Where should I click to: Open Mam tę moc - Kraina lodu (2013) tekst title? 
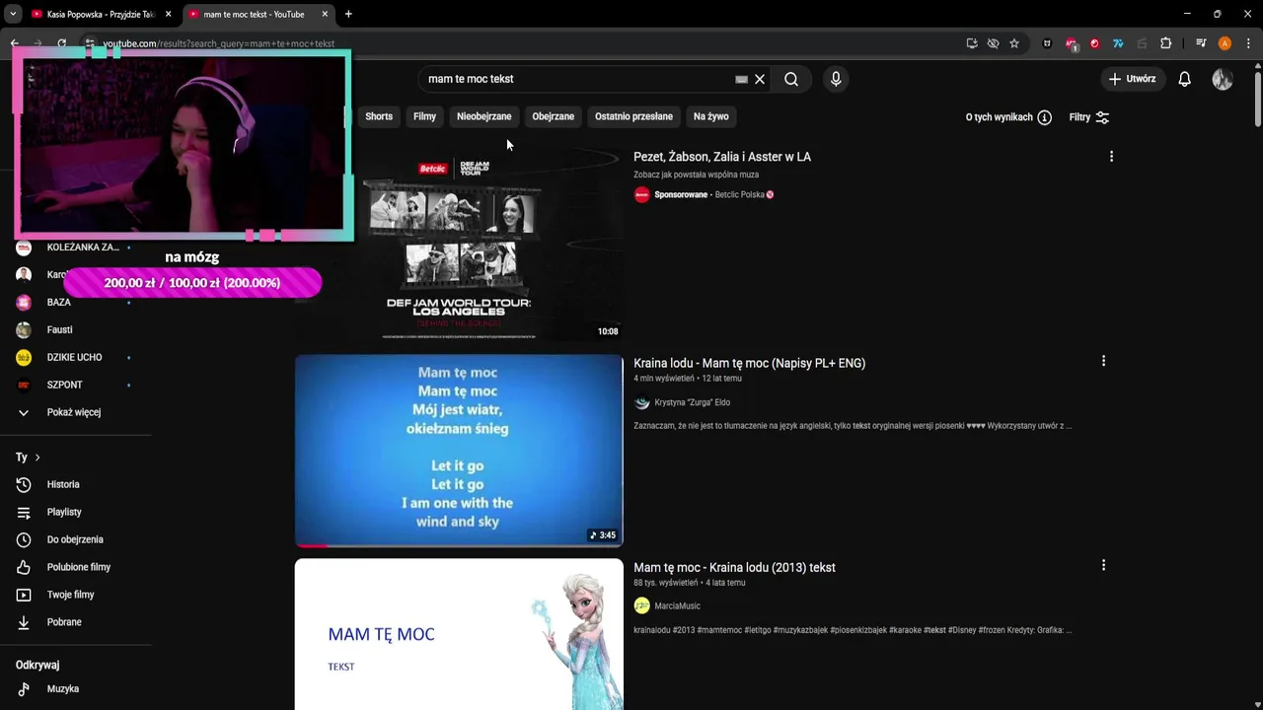click(x=734, y=567)
